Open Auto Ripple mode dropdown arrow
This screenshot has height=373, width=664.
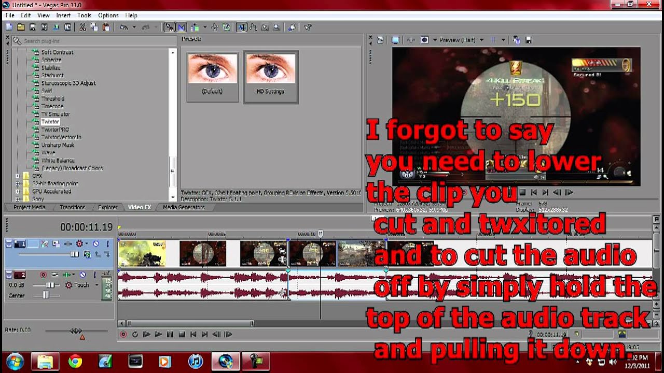point(205,27)
